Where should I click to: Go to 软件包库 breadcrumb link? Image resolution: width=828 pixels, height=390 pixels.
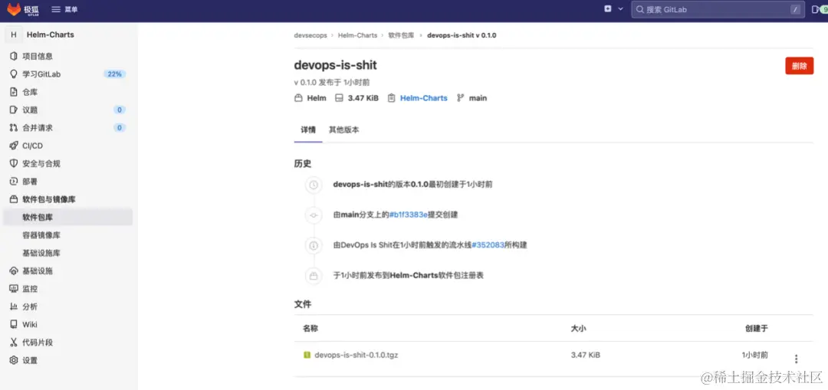401,35
